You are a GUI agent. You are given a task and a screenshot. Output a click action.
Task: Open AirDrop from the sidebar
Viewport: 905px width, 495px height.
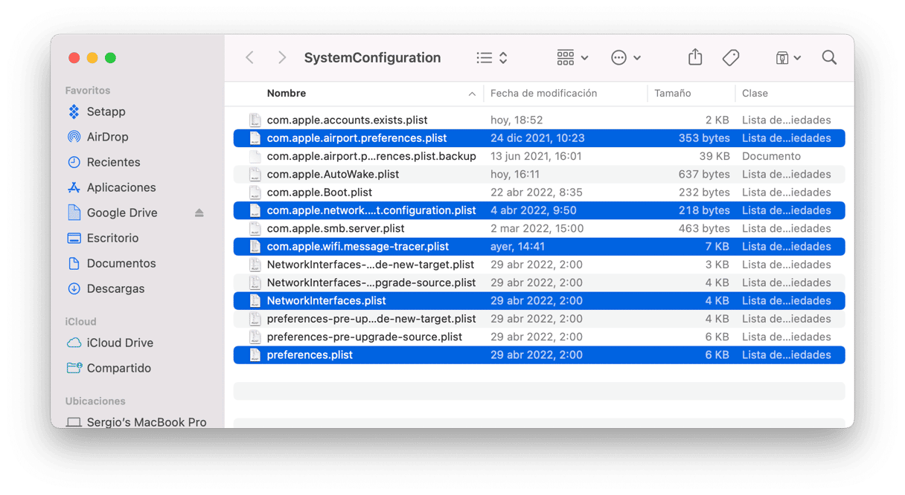tap(107, 137)
